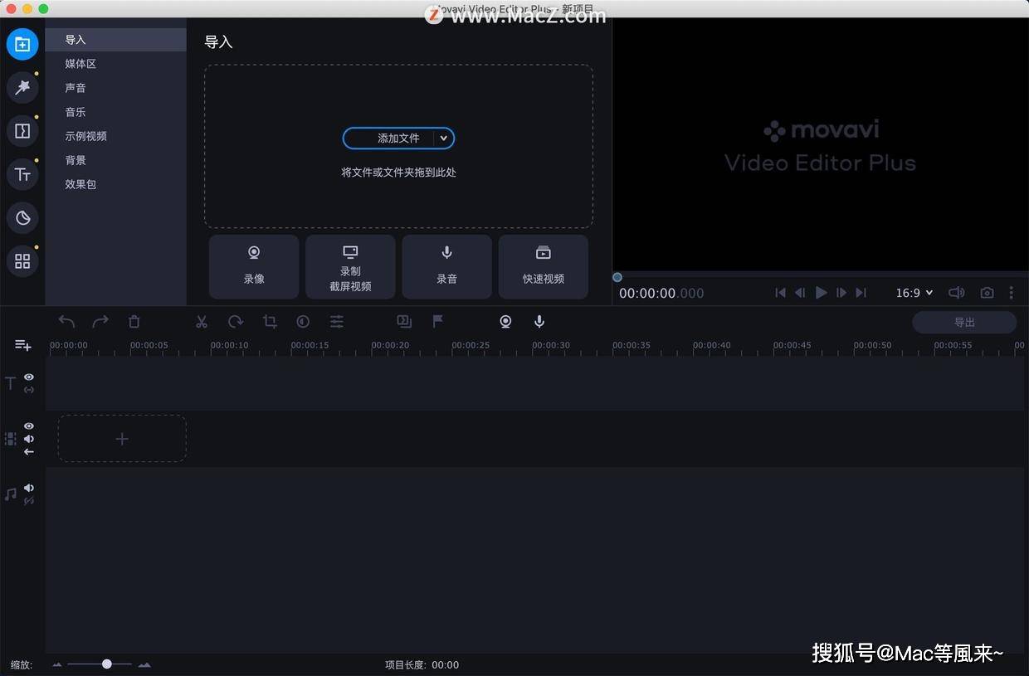Delete the clip with the trash icon
This screenshot has height=676, width=1029.
point(134,322)
